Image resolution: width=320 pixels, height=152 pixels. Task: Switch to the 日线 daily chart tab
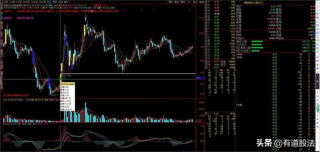[49, 2]
